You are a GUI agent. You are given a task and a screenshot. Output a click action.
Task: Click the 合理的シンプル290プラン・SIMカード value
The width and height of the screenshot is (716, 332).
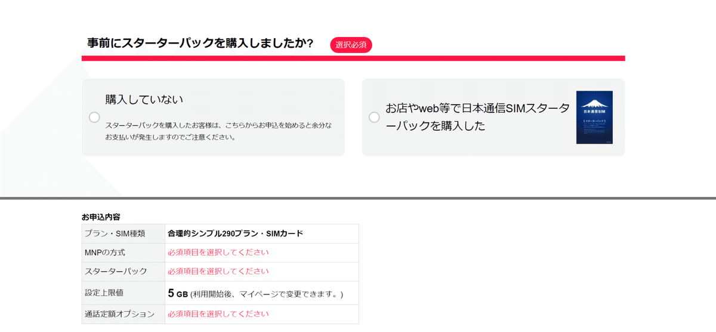pos(235,233)
